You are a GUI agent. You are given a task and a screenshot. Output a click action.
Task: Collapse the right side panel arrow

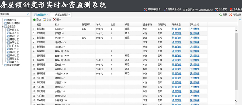point(240,20)
